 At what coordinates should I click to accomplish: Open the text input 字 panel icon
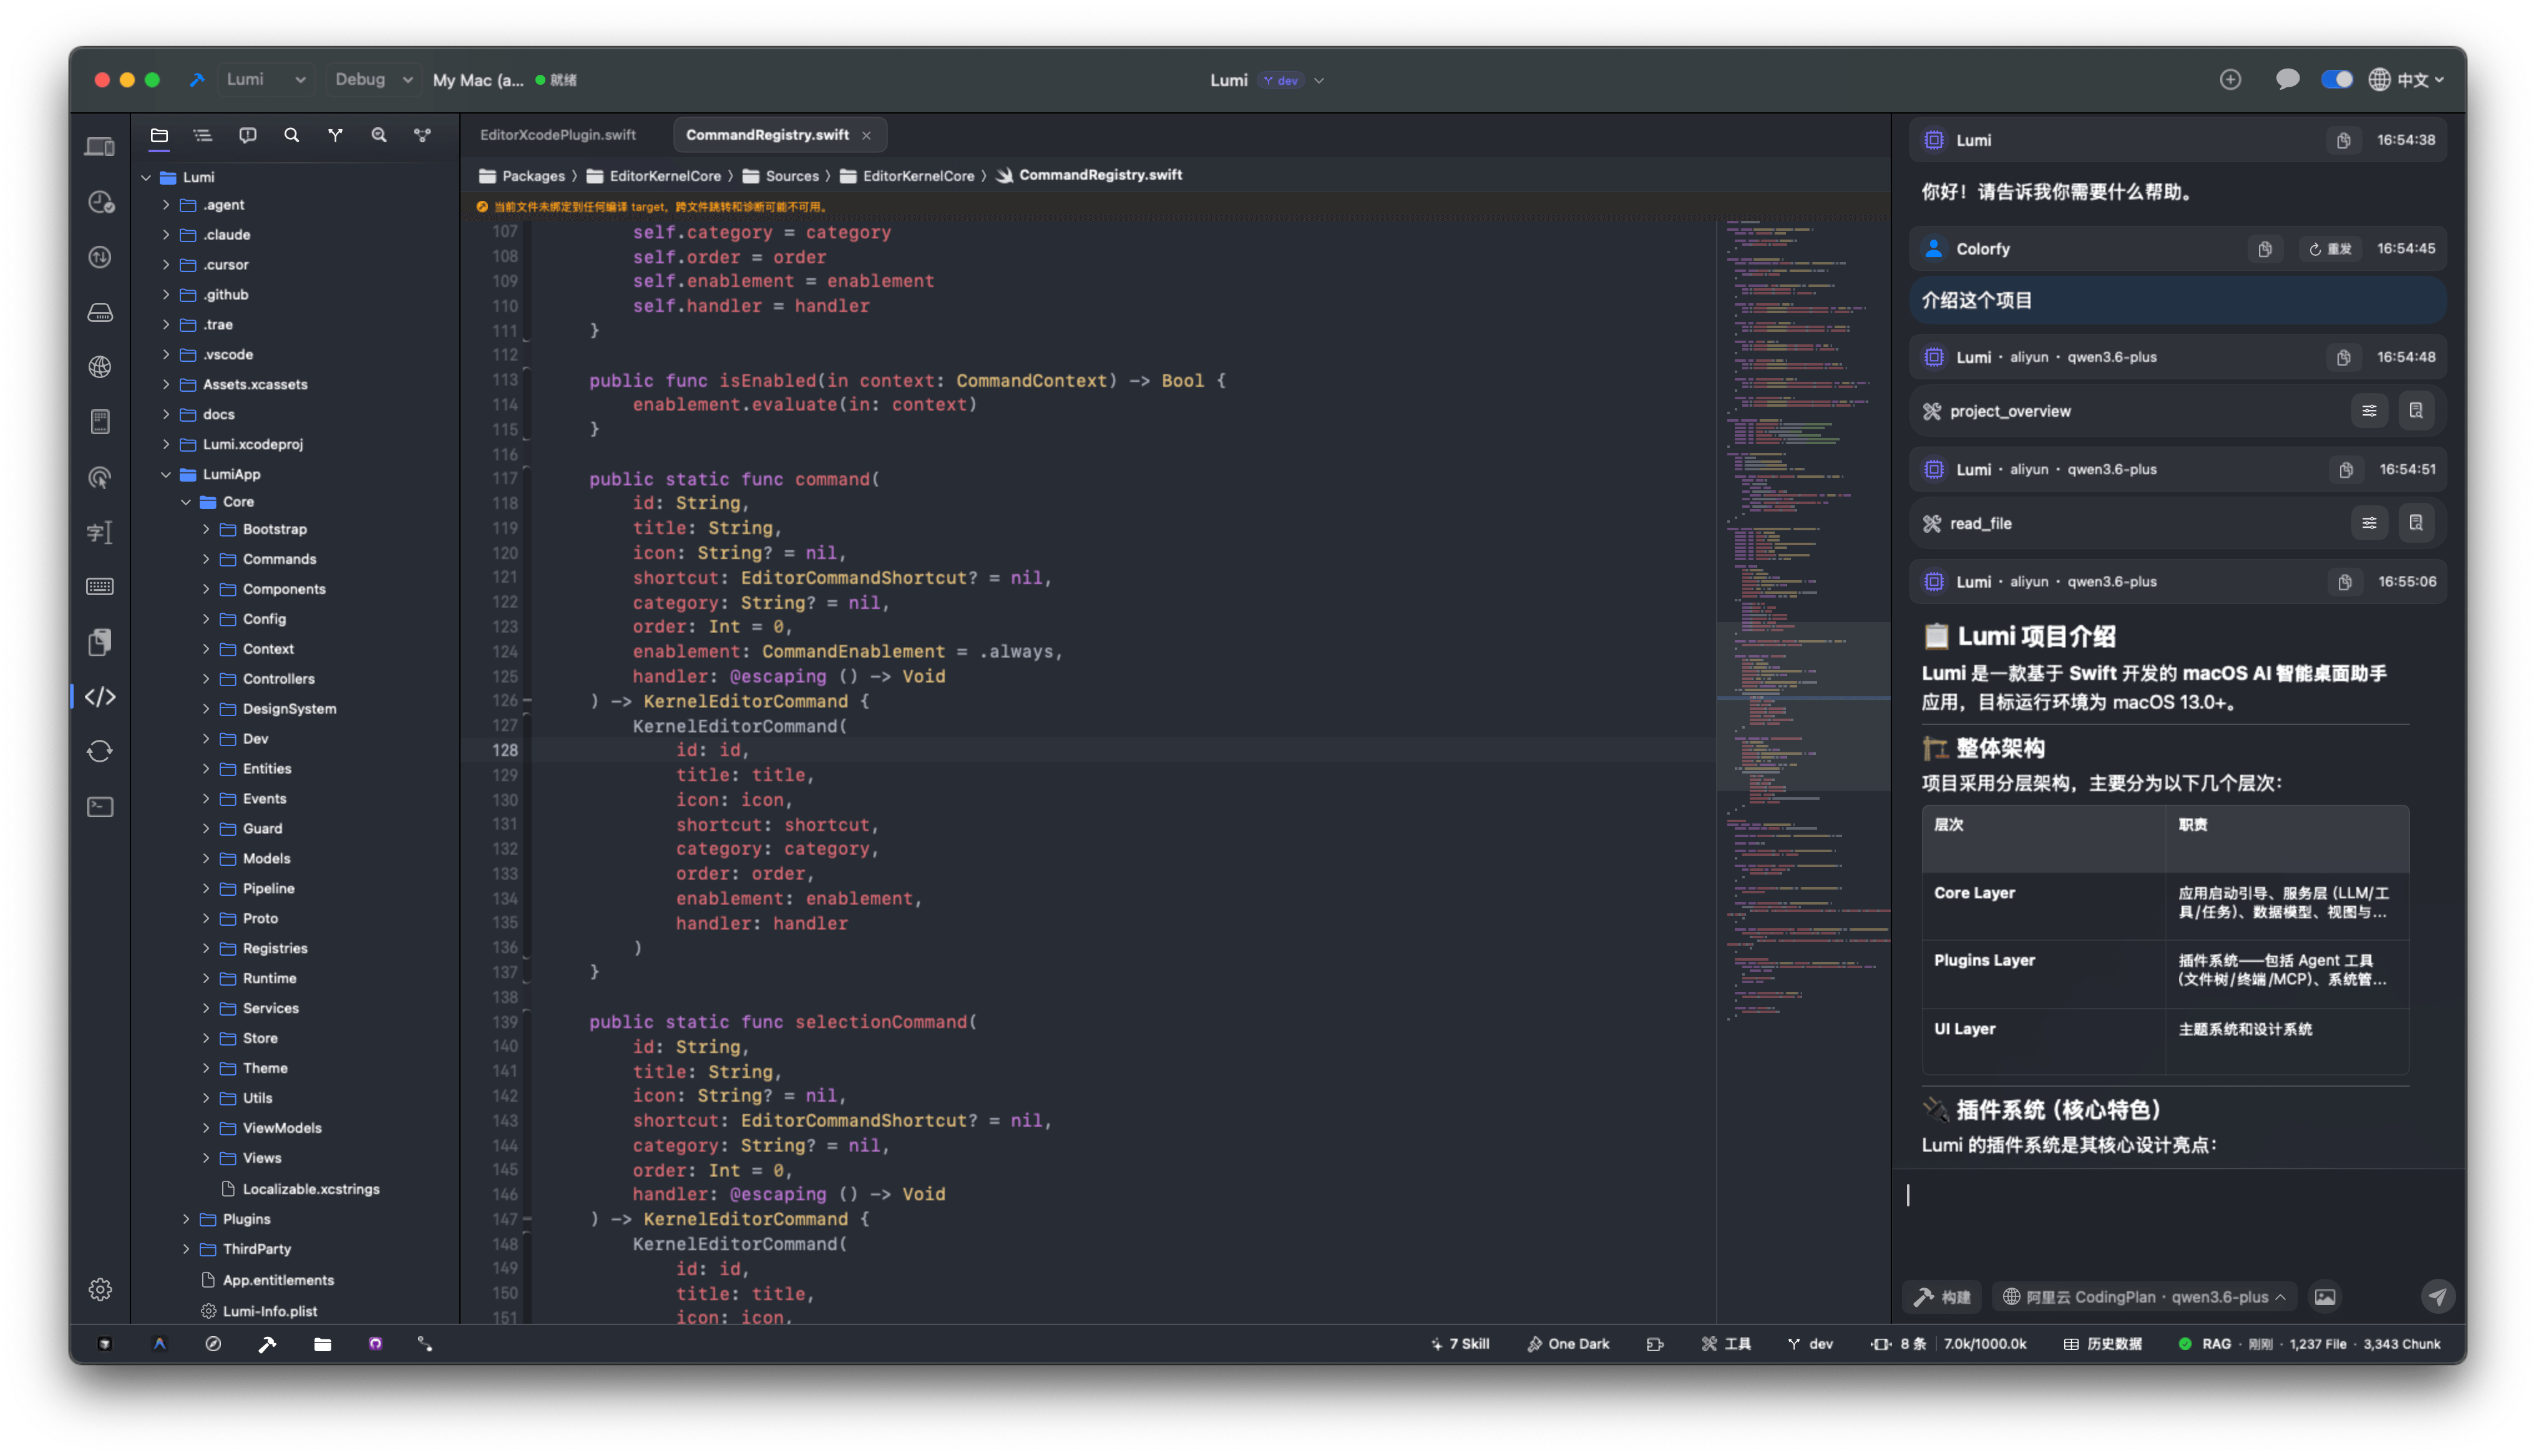[x=100, y=532]
